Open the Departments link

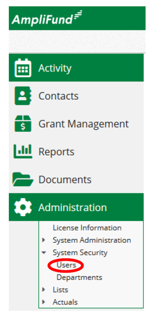(79, 278)
